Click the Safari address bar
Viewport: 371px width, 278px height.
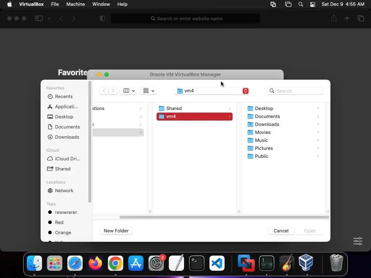[x=185, y=18]
